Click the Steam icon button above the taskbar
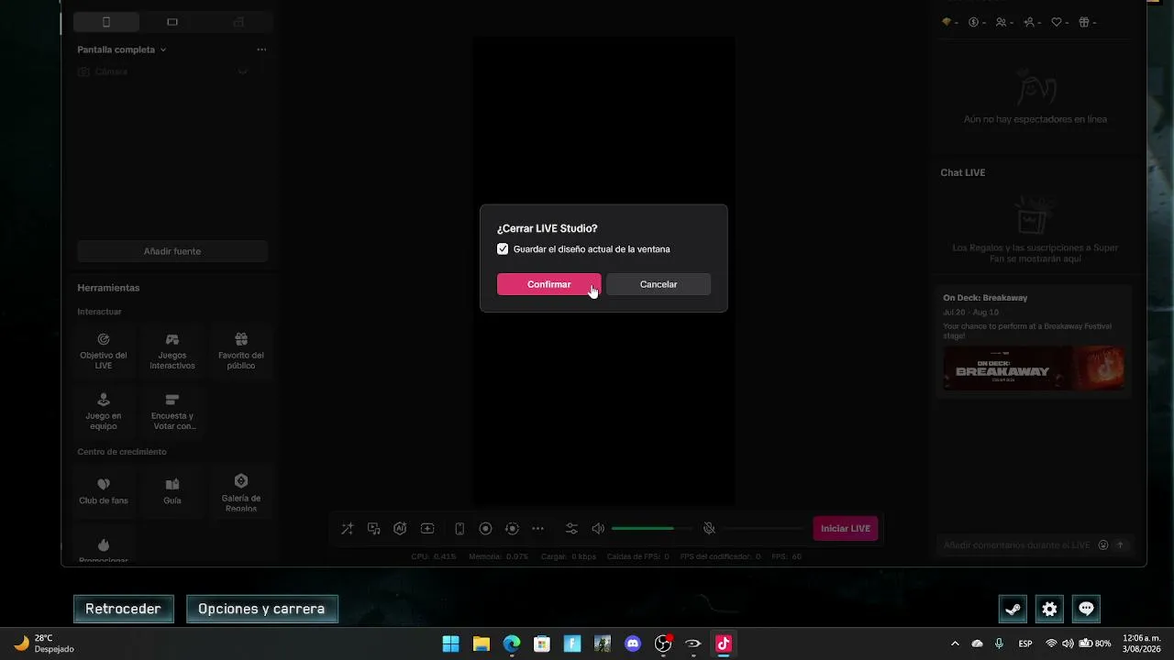Viewport: 1174px width, 660px height. coord(1013,609)
